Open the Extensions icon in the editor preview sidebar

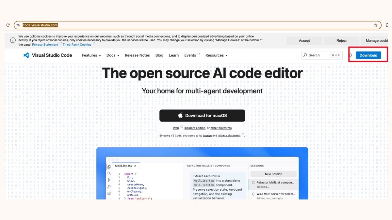tap(109, 193)
